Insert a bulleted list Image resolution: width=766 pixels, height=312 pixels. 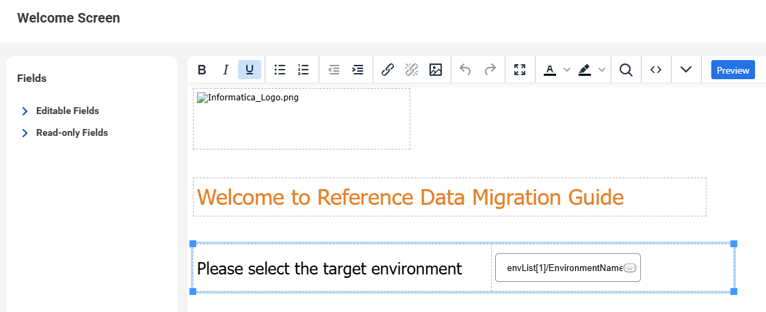[280, 70]
